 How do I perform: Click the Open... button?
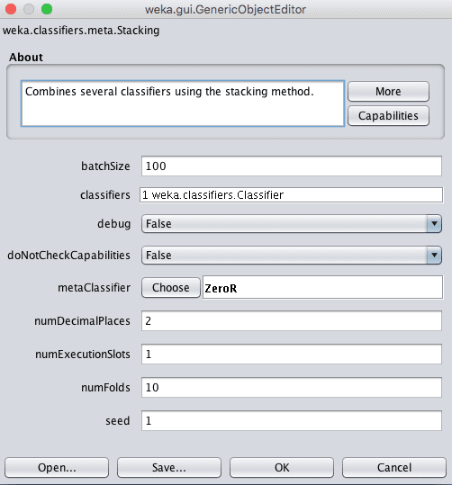pos(57,468)
